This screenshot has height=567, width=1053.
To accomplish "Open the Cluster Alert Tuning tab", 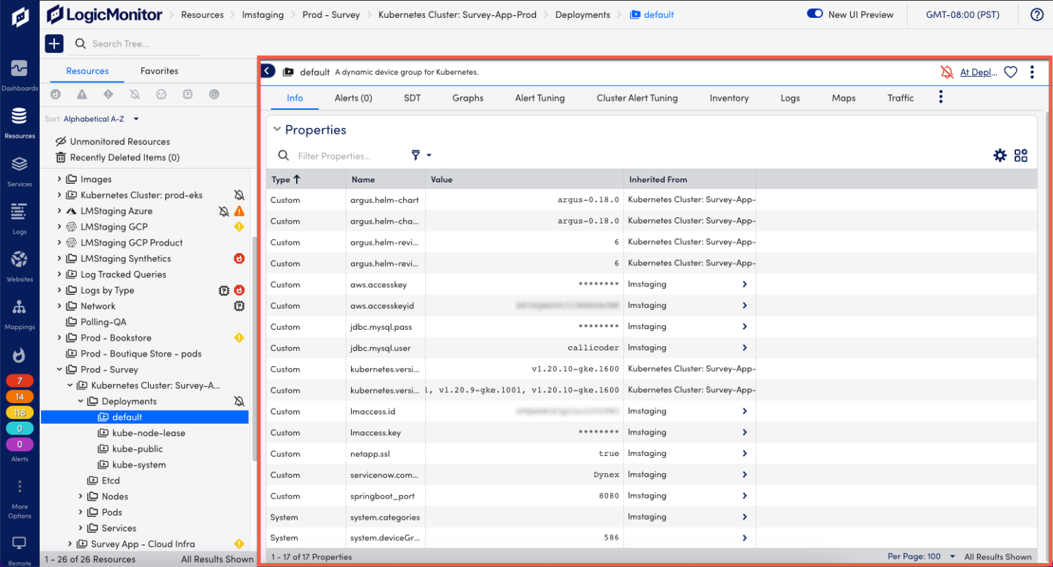I will (x=637, y=98).
